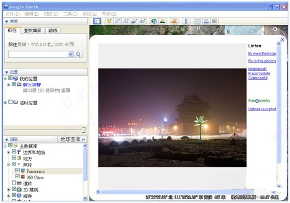Click the magnifier search button

(x=78, y=54)
